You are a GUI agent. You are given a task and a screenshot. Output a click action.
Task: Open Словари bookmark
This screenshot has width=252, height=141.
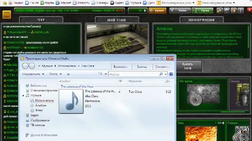[100, 3]
